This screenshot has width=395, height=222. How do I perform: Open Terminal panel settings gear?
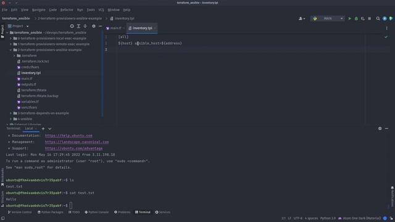point(380,129)
